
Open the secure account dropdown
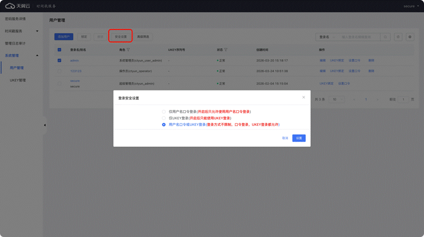tap(411, 6)
